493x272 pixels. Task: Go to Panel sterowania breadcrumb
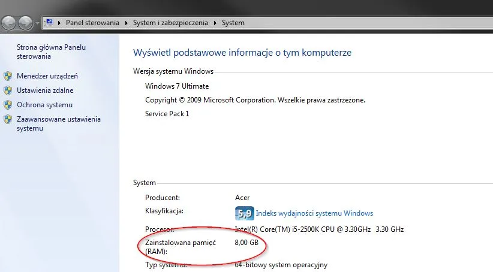(x=92, y=23)
